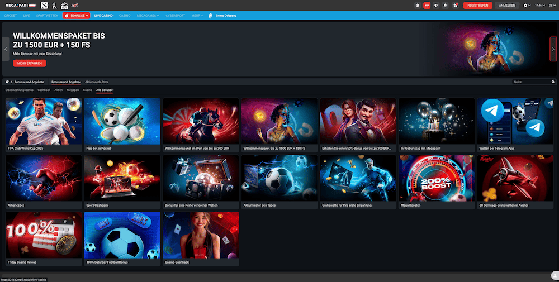Click the Suche search field
559x282 pixels.
point(531,82)
